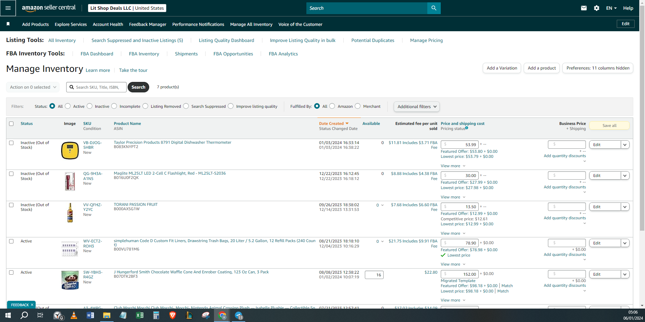
Task: Check the box for the simplehuman liners row
Action: pos(11,241)
